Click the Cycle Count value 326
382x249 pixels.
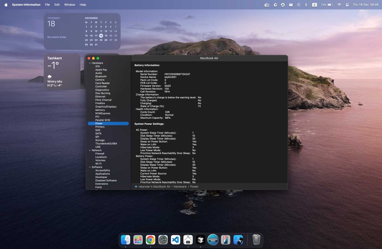click(167, 112)
